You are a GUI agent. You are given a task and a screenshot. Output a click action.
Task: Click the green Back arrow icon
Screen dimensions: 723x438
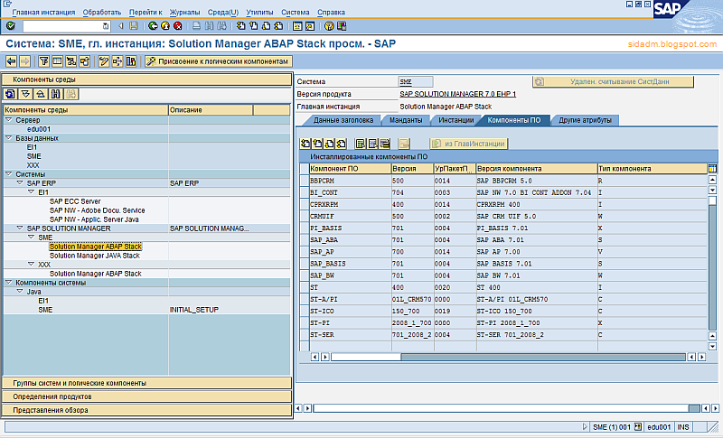coord(152,26)
